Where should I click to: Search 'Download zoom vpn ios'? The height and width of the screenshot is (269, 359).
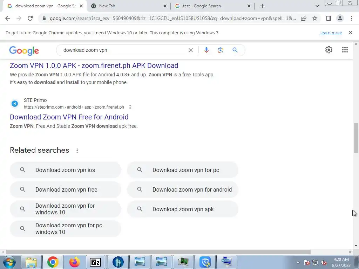66,170
